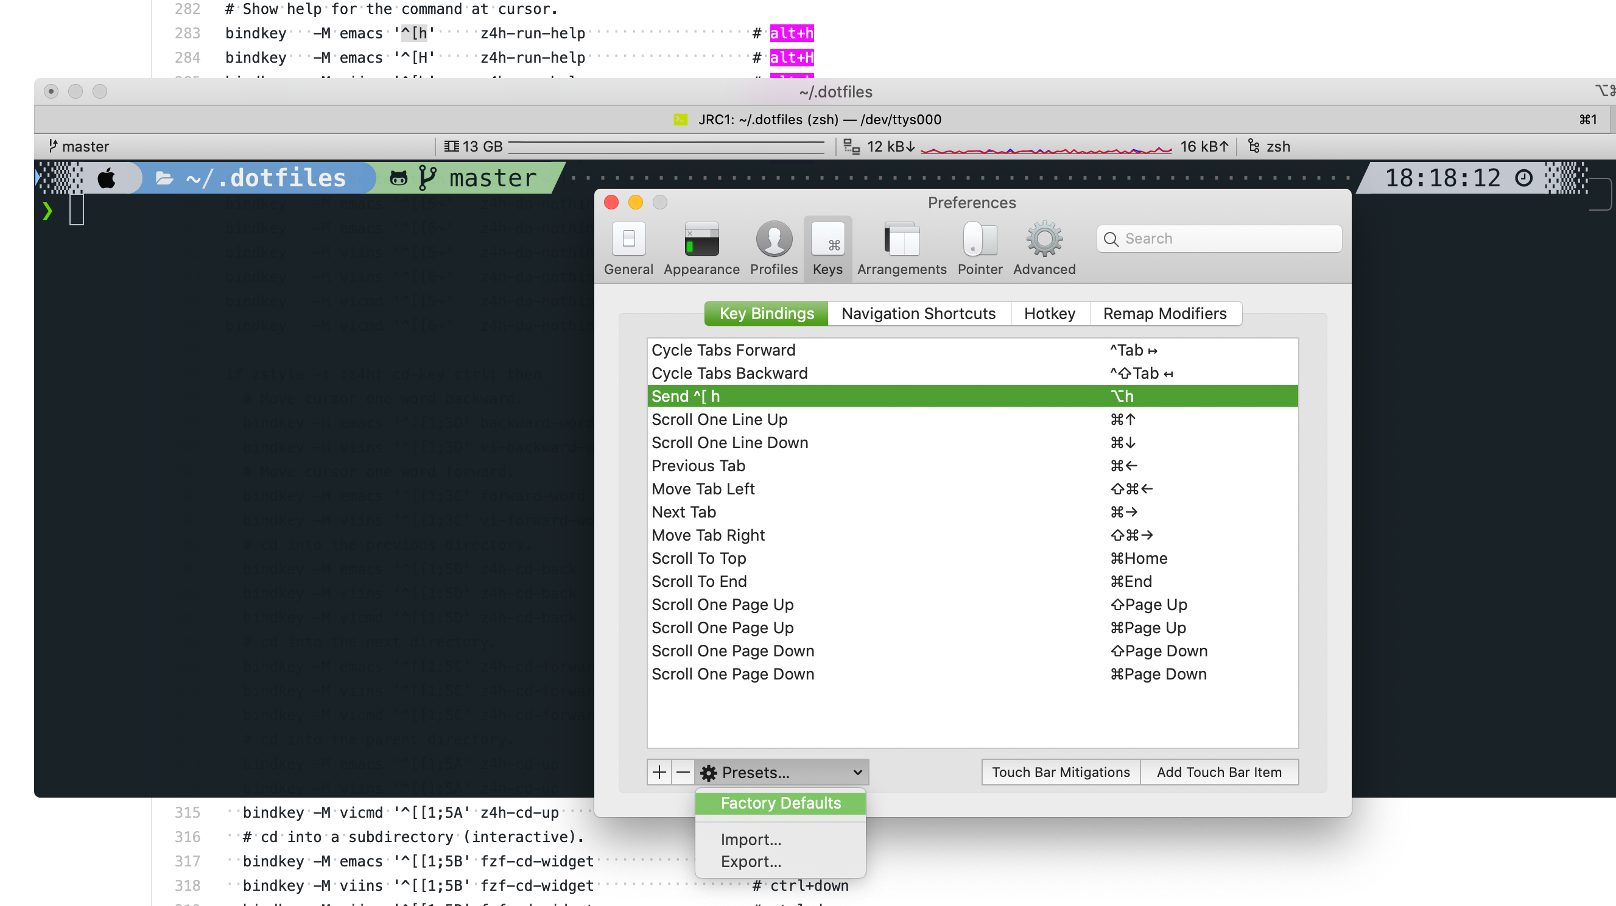This screenshot has width=1616, height=906.
Task: Click the clock icon next to 18:18:12
Action: pos(1524,178)
